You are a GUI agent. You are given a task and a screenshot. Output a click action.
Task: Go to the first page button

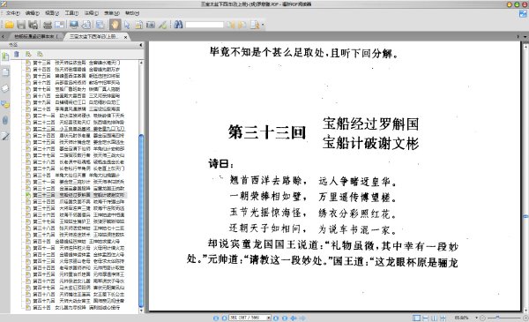[216, 318]
